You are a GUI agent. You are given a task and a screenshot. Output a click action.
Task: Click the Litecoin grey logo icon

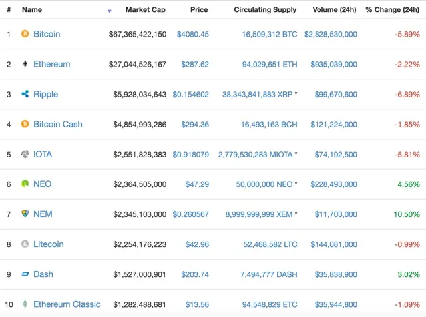click(25, 244)
